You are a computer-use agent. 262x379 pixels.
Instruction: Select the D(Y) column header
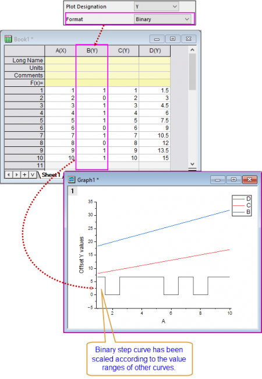[x=155, y=51]
